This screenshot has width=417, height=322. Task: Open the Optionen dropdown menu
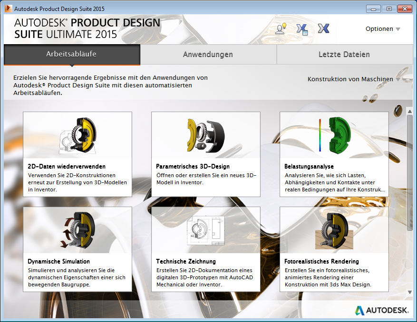(382, 28)
